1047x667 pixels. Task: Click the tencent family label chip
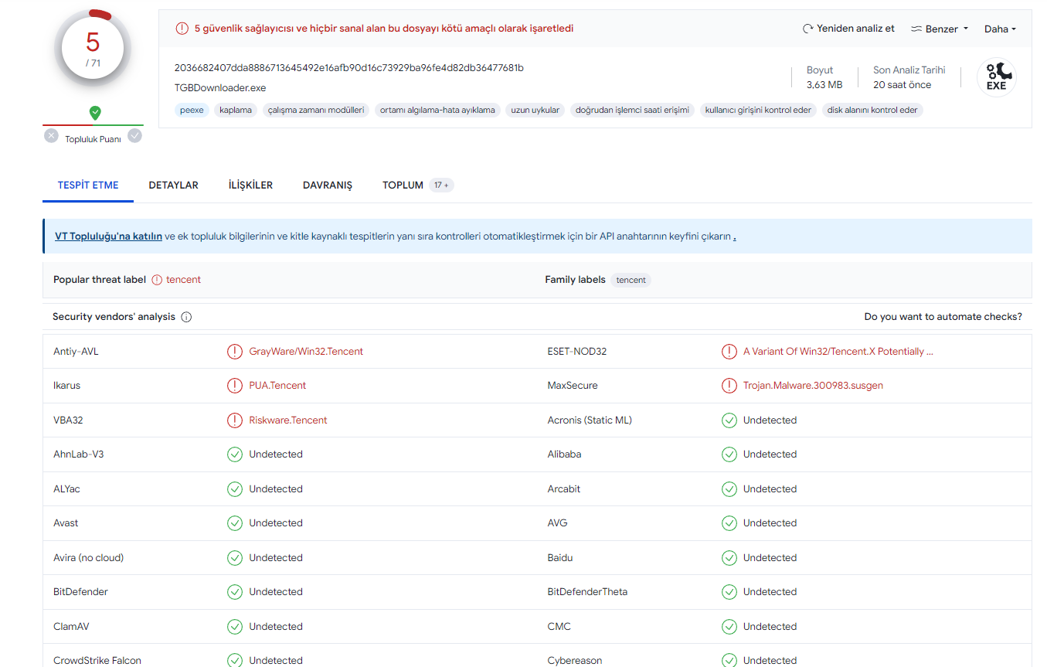coord(631,280)
